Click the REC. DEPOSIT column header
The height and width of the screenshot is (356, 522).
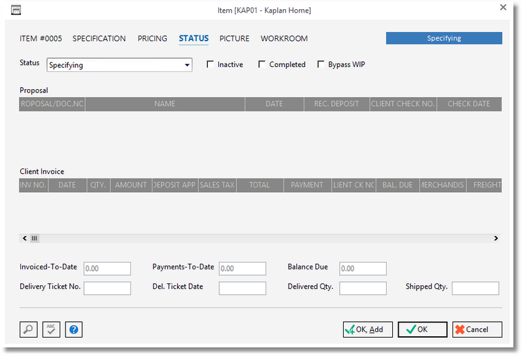pyautogui.click(x=336, y=104)
